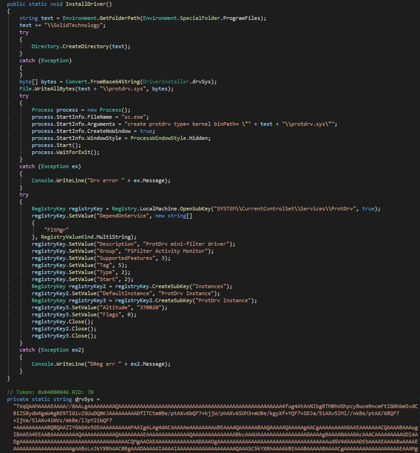Follow the DriverInstaller class reference
The height and width of the screenshot is (453, 420).
[x=166, y=82]
